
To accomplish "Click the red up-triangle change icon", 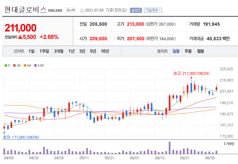I will [x=20, y=37].
